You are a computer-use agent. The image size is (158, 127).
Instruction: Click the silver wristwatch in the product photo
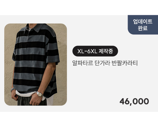40,94
